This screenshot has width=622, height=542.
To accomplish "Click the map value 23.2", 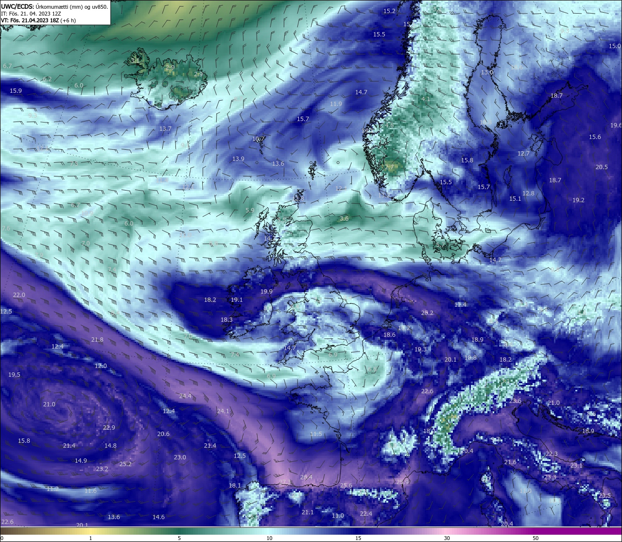I will click(x=102, y=469).
